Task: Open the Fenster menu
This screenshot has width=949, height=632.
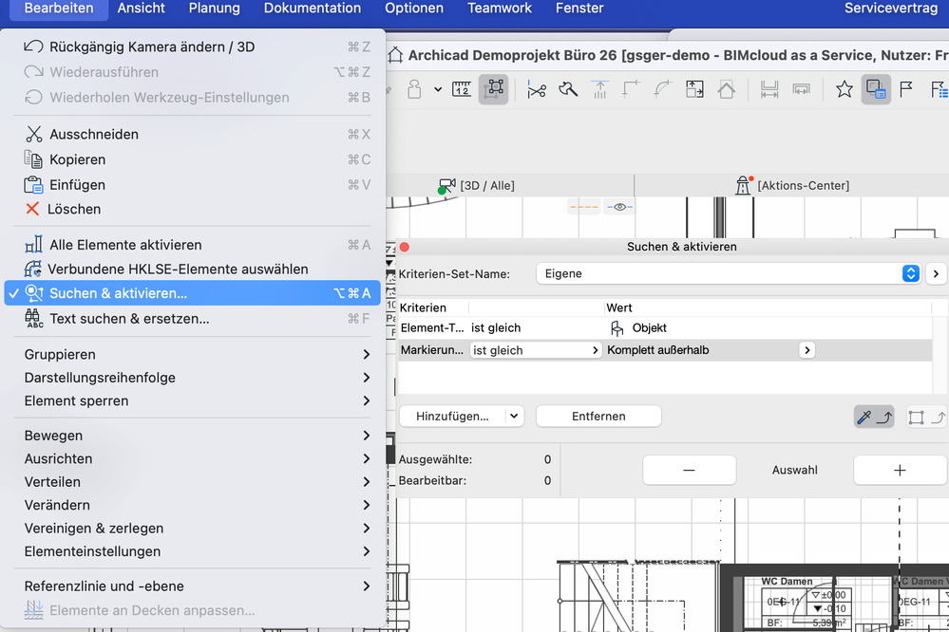Action: coord(579,9)
